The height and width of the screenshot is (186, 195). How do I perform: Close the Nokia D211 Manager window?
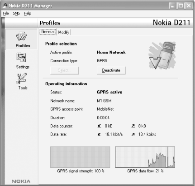tap(189, 6)
